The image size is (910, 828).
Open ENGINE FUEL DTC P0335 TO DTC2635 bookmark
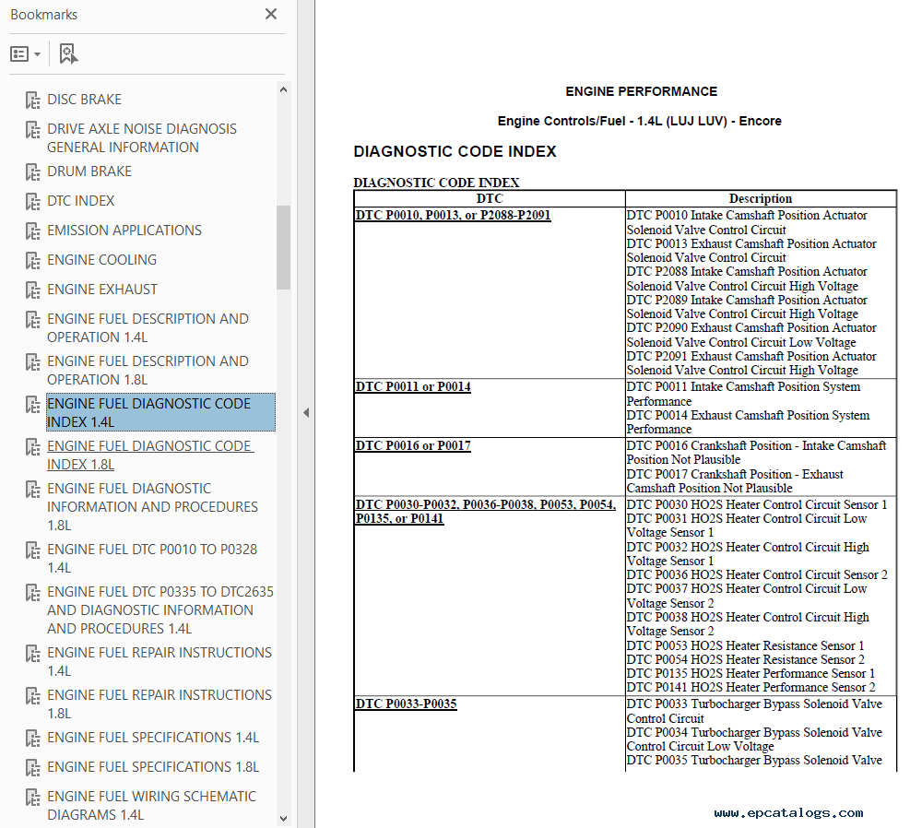pyautogui.click(x=160, y=609)
